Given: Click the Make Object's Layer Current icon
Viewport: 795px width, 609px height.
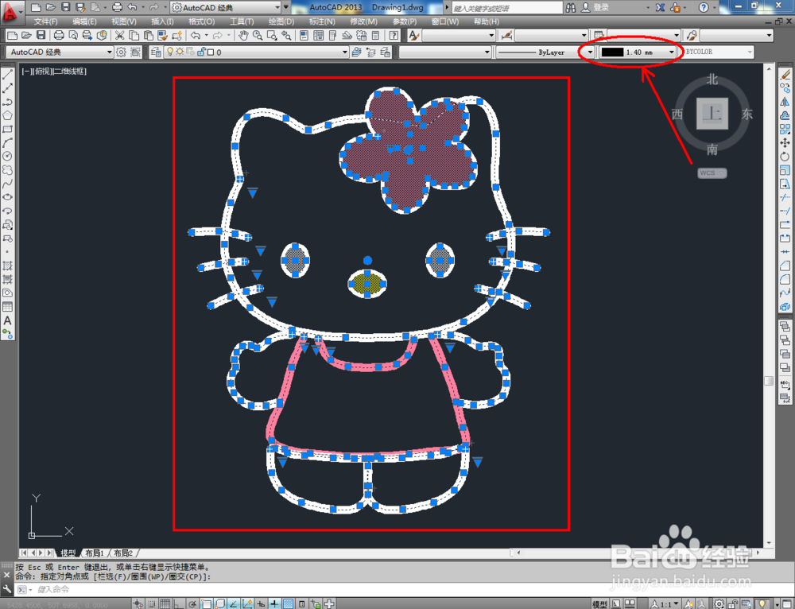Looking at the screenshot, I should tap(357, 52).
